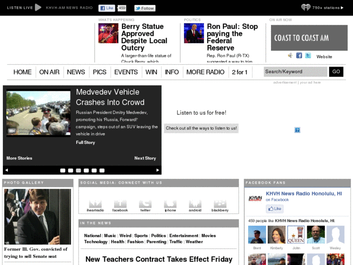Image resolution: width=353 pixels, height=265 pixels.
Task: Select the fifth slideshow dot
Action: [94, 171]
